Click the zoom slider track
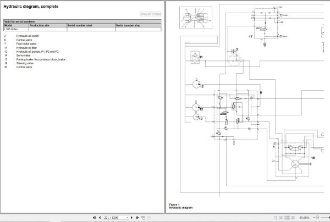The width and height of the screenshot is (330, 222). 324,218
